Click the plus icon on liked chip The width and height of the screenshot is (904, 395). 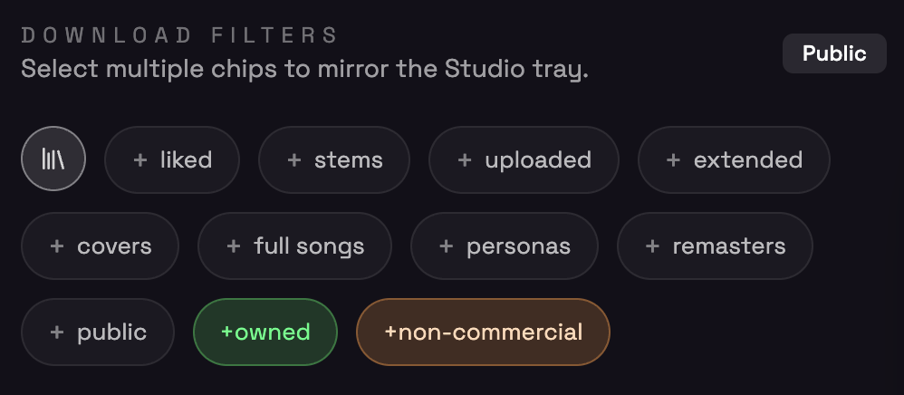click(x=140, y=160)
